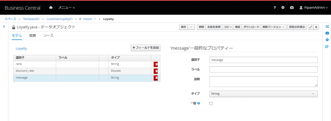
Task: Open 最新バージョン dropdown
Action: point(274,27)
